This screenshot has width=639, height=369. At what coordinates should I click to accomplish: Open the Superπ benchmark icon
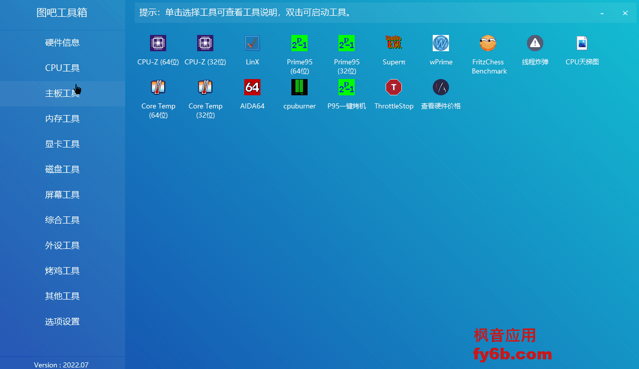click(394, 43)
